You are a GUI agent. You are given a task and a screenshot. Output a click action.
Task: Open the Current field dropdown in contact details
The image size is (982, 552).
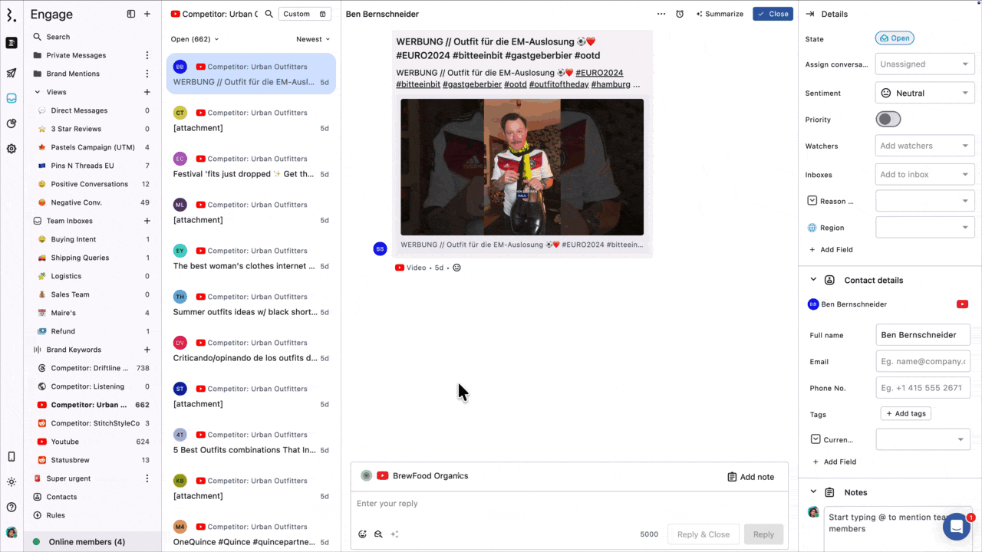pos(923,439)
